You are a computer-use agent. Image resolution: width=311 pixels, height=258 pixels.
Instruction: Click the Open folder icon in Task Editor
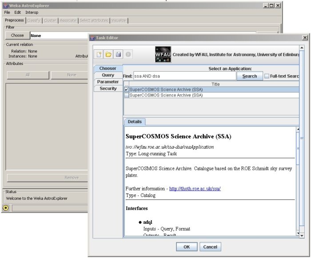(109, 55)
